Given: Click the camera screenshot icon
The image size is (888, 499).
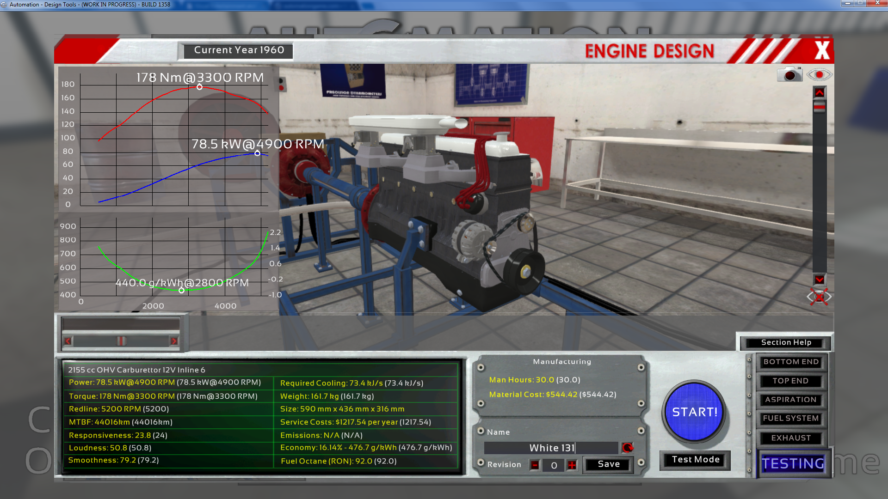Looking at the screenshot, I should pos(789,74).
